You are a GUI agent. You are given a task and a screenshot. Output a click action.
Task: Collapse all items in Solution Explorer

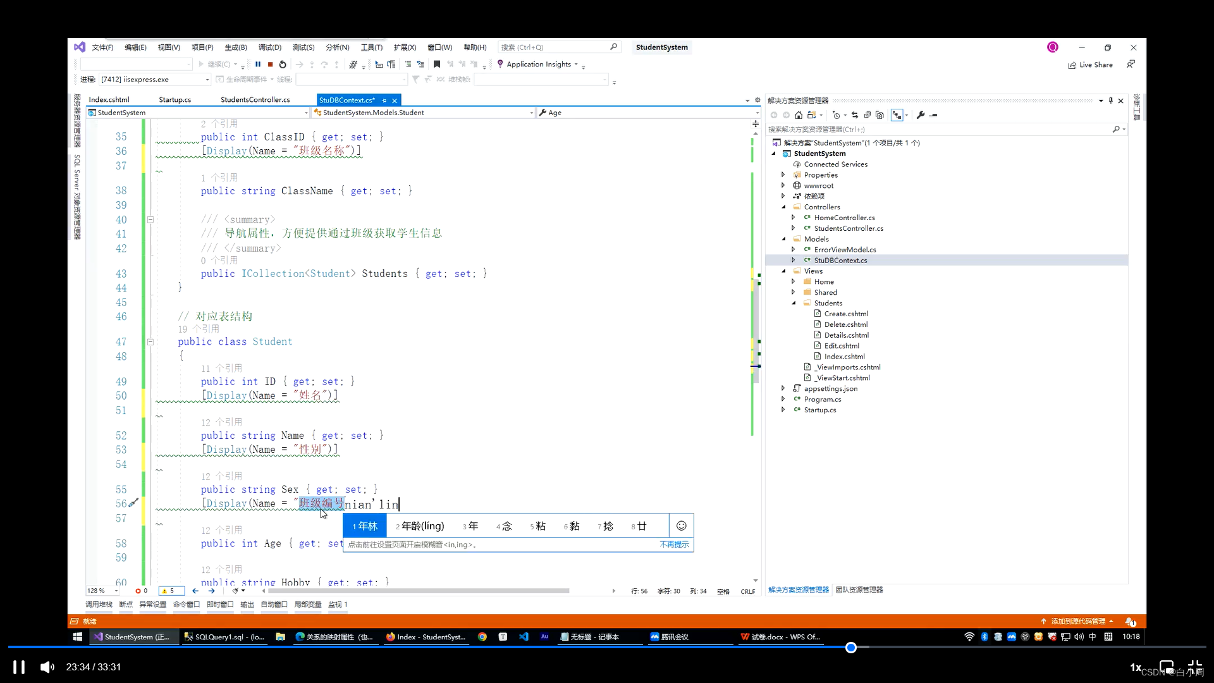tap(868, 115)
